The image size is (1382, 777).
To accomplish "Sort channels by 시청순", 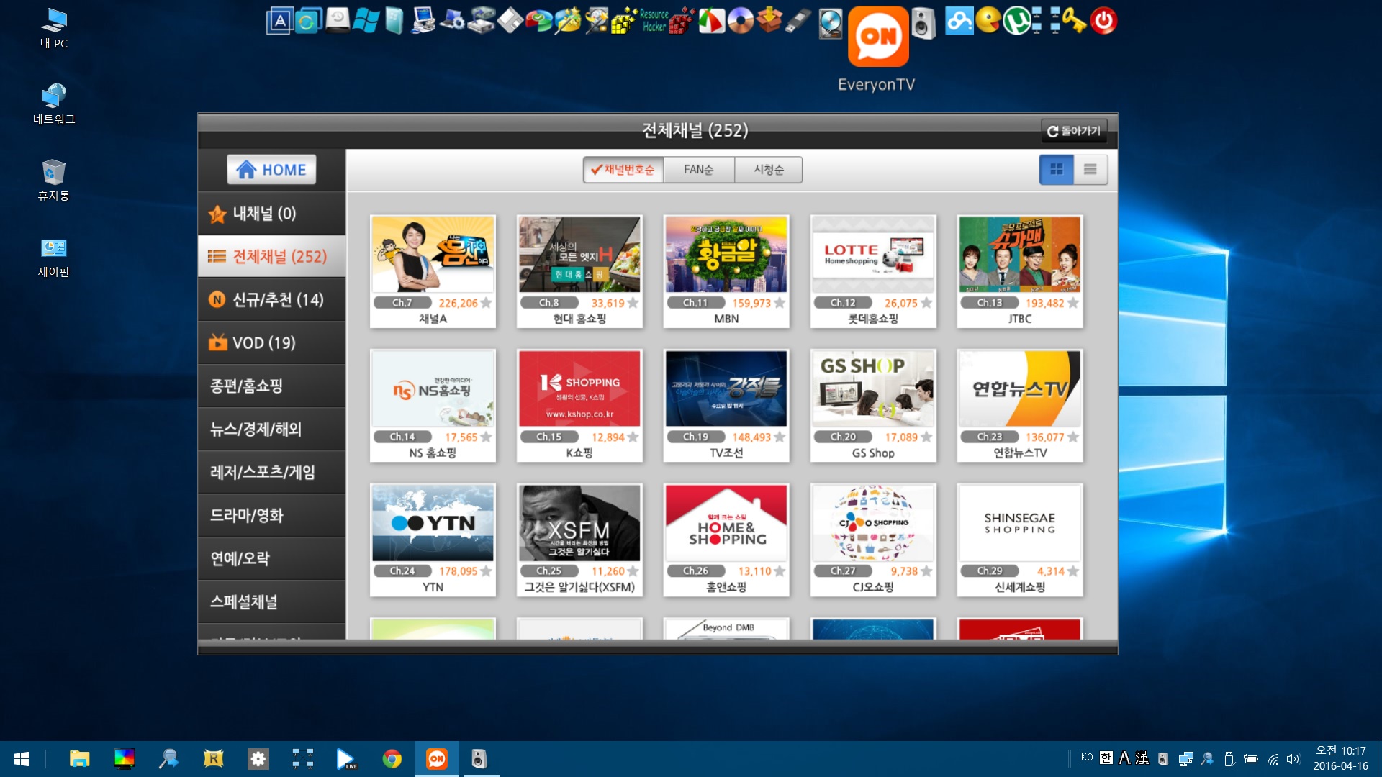I will (768, 170).
